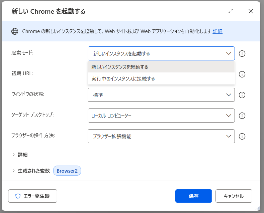Open the 詳細 link in banner

[217, 31]
